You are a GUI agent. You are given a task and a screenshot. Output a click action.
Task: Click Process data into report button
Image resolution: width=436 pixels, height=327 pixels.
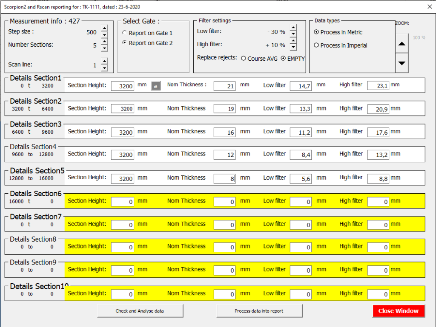pyautogui.click(x=259, y=311)
